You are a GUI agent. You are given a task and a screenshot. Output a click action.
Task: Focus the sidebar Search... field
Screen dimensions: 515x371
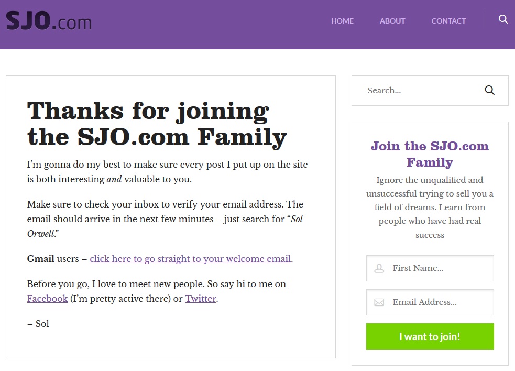424,90
